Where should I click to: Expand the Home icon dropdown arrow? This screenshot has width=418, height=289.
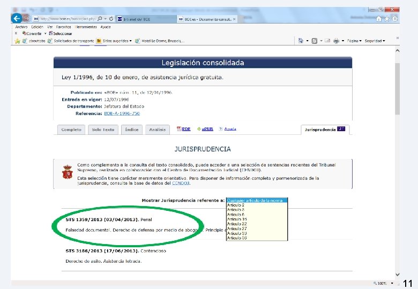pyautogui.click(x=307, y=41)
